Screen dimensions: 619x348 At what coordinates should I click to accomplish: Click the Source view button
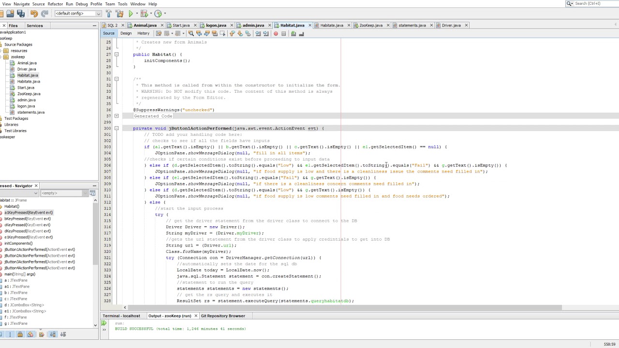tap(108, 33)
